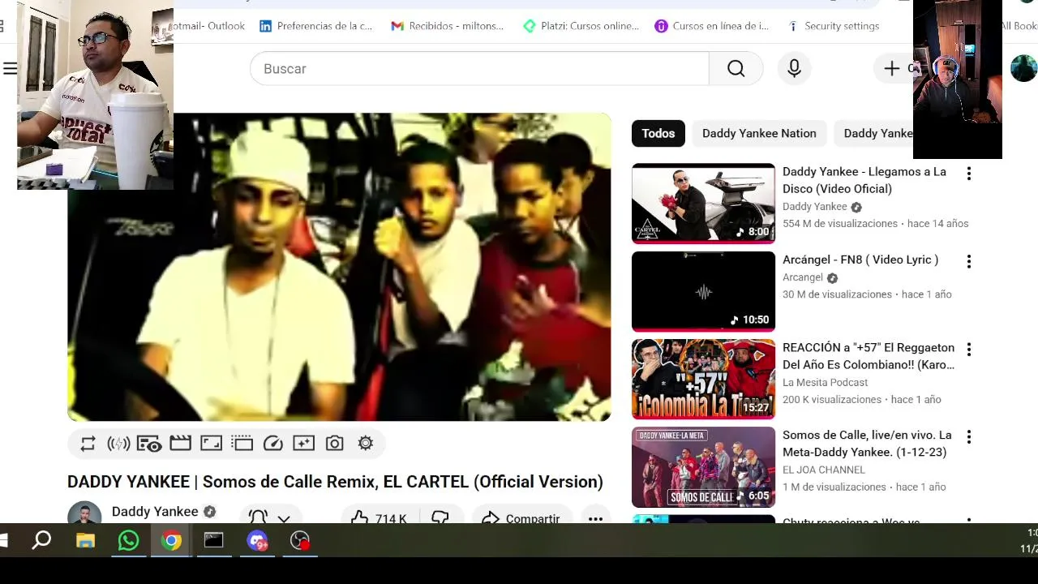Click the cinema mode eye icon under the video

[x=149, y=444]
